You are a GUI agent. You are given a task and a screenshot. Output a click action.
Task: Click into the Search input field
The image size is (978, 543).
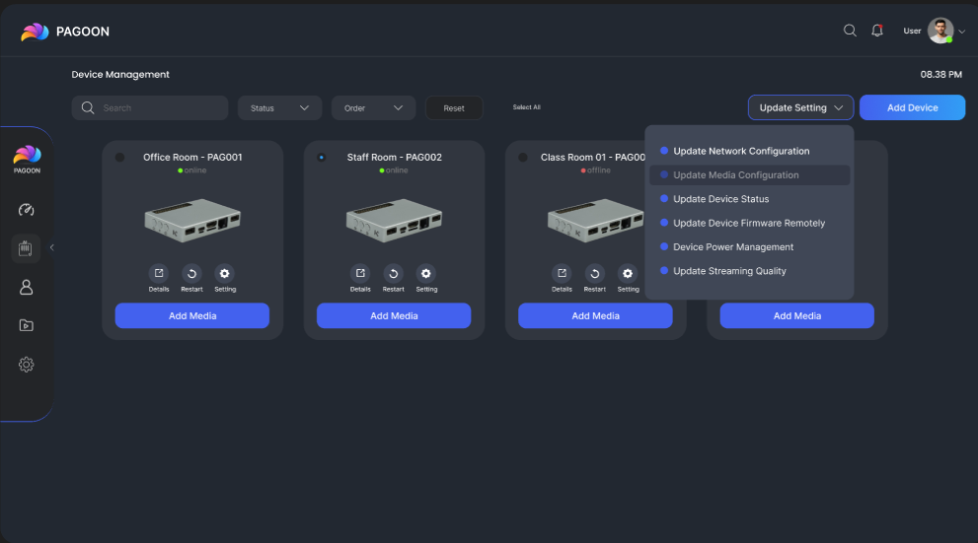(x=158, y=108)
